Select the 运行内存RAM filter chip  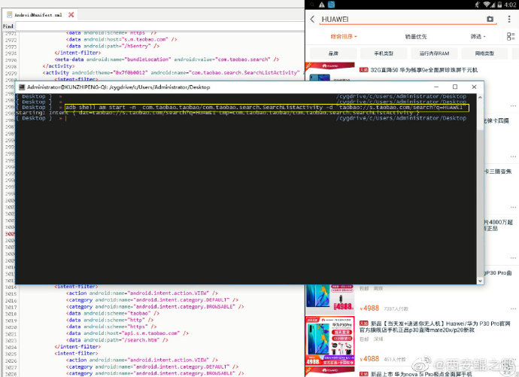point(434,53)
